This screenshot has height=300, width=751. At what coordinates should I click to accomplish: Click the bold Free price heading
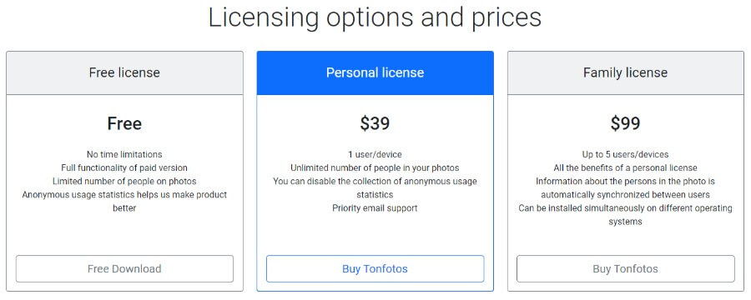click(x=124, y=123)
